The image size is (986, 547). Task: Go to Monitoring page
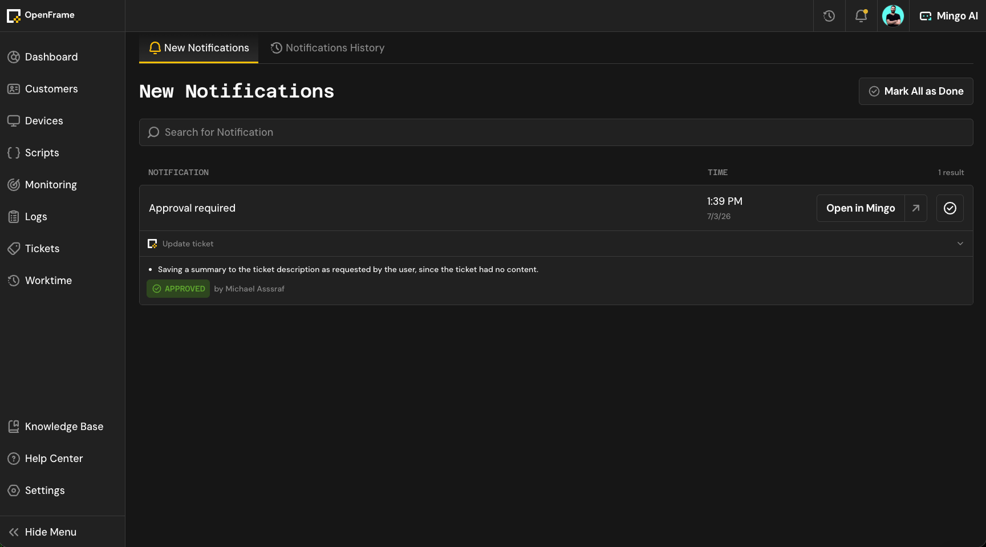[x=62, y=185]
